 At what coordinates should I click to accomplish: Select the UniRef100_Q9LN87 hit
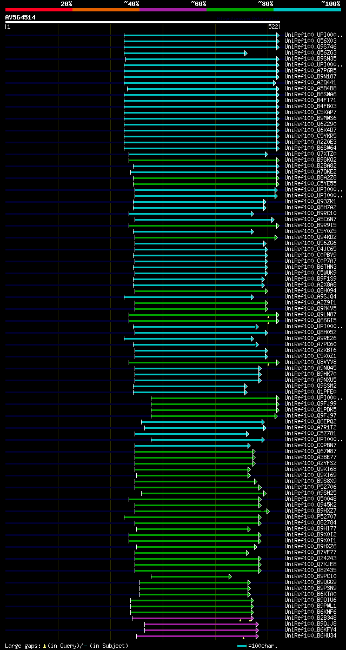tap(310, 314)
